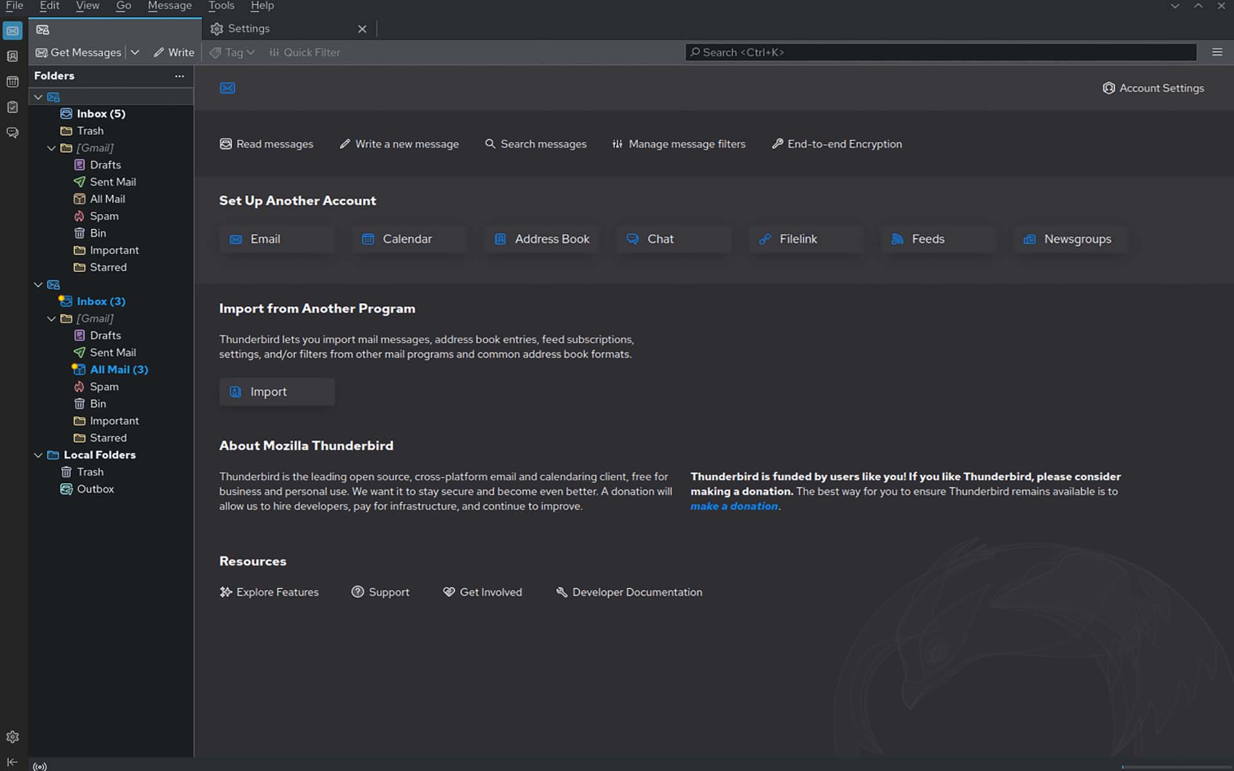The image size is (1234, 771).
Task: Click Write a new message
Action: 399,144
